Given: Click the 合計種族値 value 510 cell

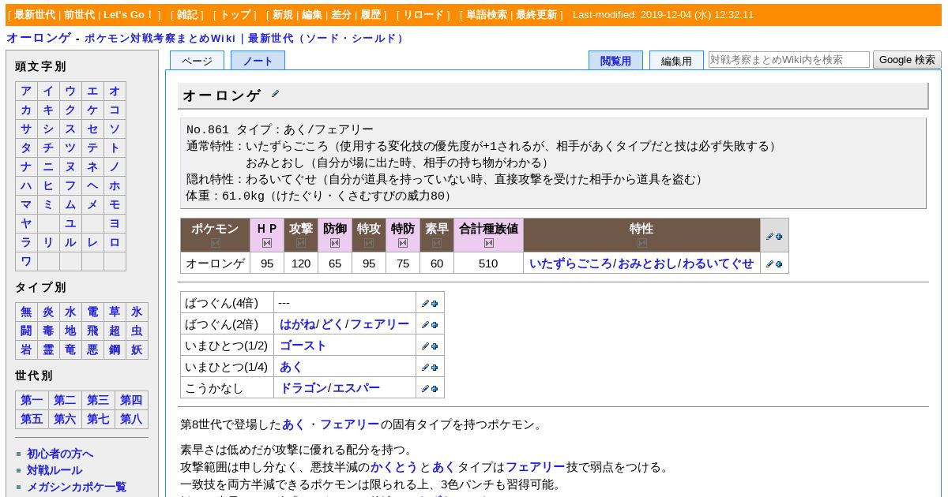Looking at the screenshot, I should click(x=488, y=263).
